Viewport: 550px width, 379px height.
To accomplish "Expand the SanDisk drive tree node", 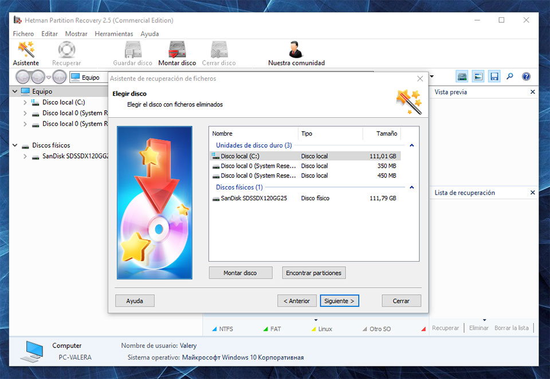I will [x=25, y=156].
